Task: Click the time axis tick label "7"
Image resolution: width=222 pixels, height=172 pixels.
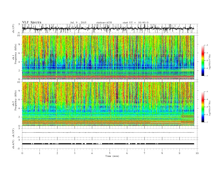Action: (x=145, y=153)
